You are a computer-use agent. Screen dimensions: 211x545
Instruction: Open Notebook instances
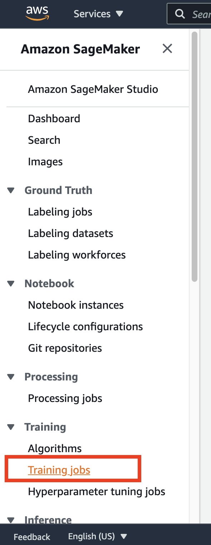(x=76, y=305)
